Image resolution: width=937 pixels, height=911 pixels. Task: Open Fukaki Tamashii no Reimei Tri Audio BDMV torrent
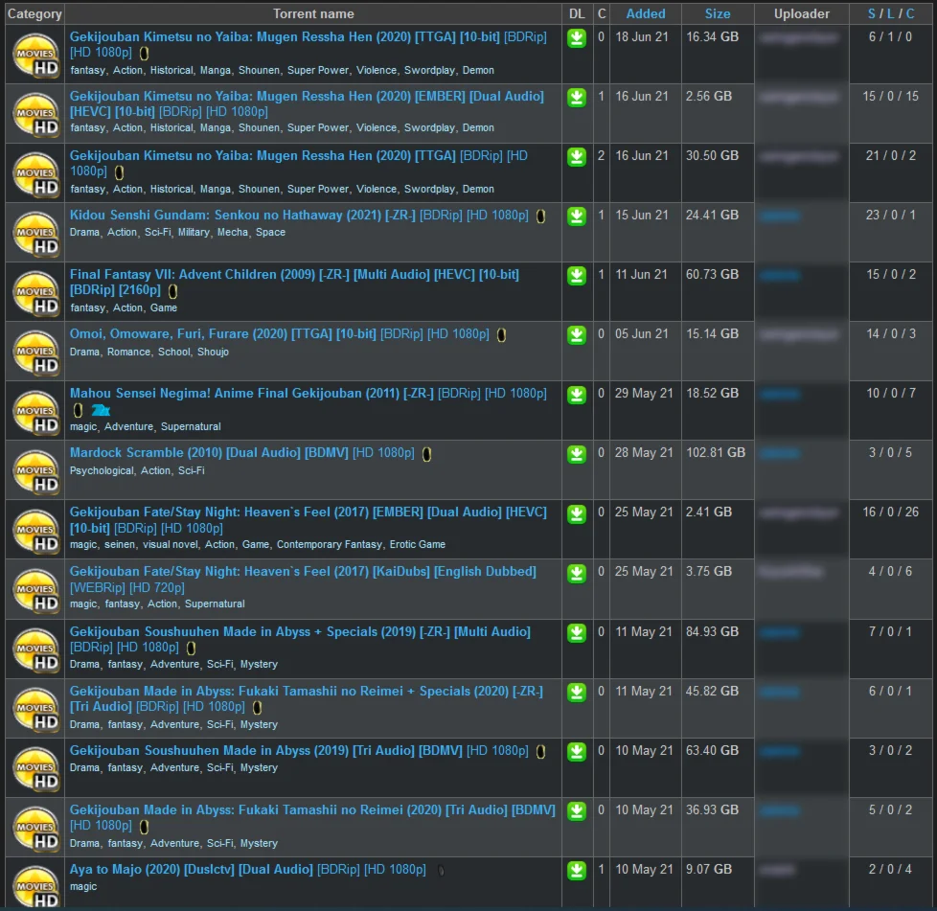tap(312, 817)
